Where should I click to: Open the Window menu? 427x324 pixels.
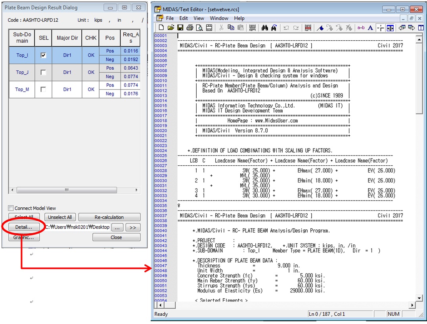click(x=219, y=18)
